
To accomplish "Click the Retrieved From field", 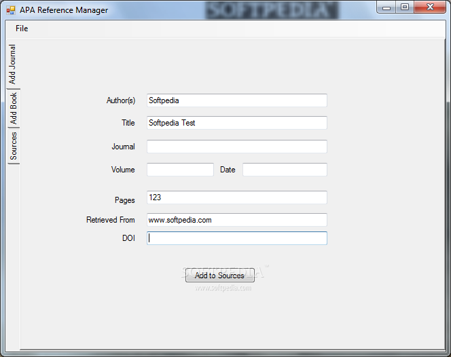I will tap(237, 220).
